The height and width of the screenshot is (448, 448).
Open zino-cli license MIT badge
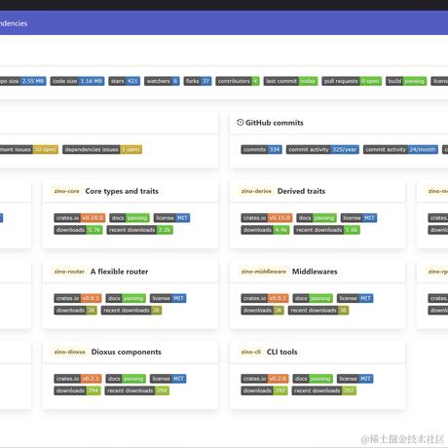tap(355, 379)
